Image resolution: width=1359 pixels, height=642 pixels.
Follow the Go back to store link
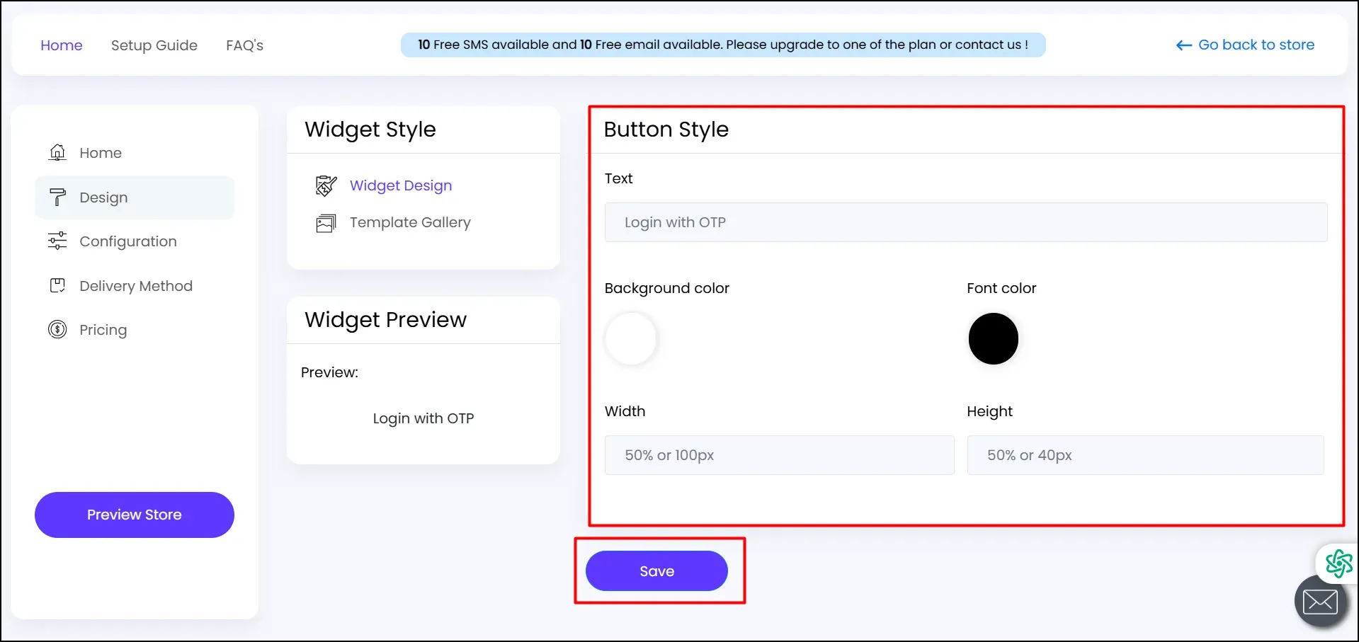[1256, 45]
